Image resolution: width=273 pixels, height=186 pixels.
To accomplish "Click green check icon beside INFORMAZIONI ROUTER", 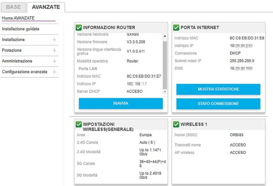I will click(x=79, y=28).
